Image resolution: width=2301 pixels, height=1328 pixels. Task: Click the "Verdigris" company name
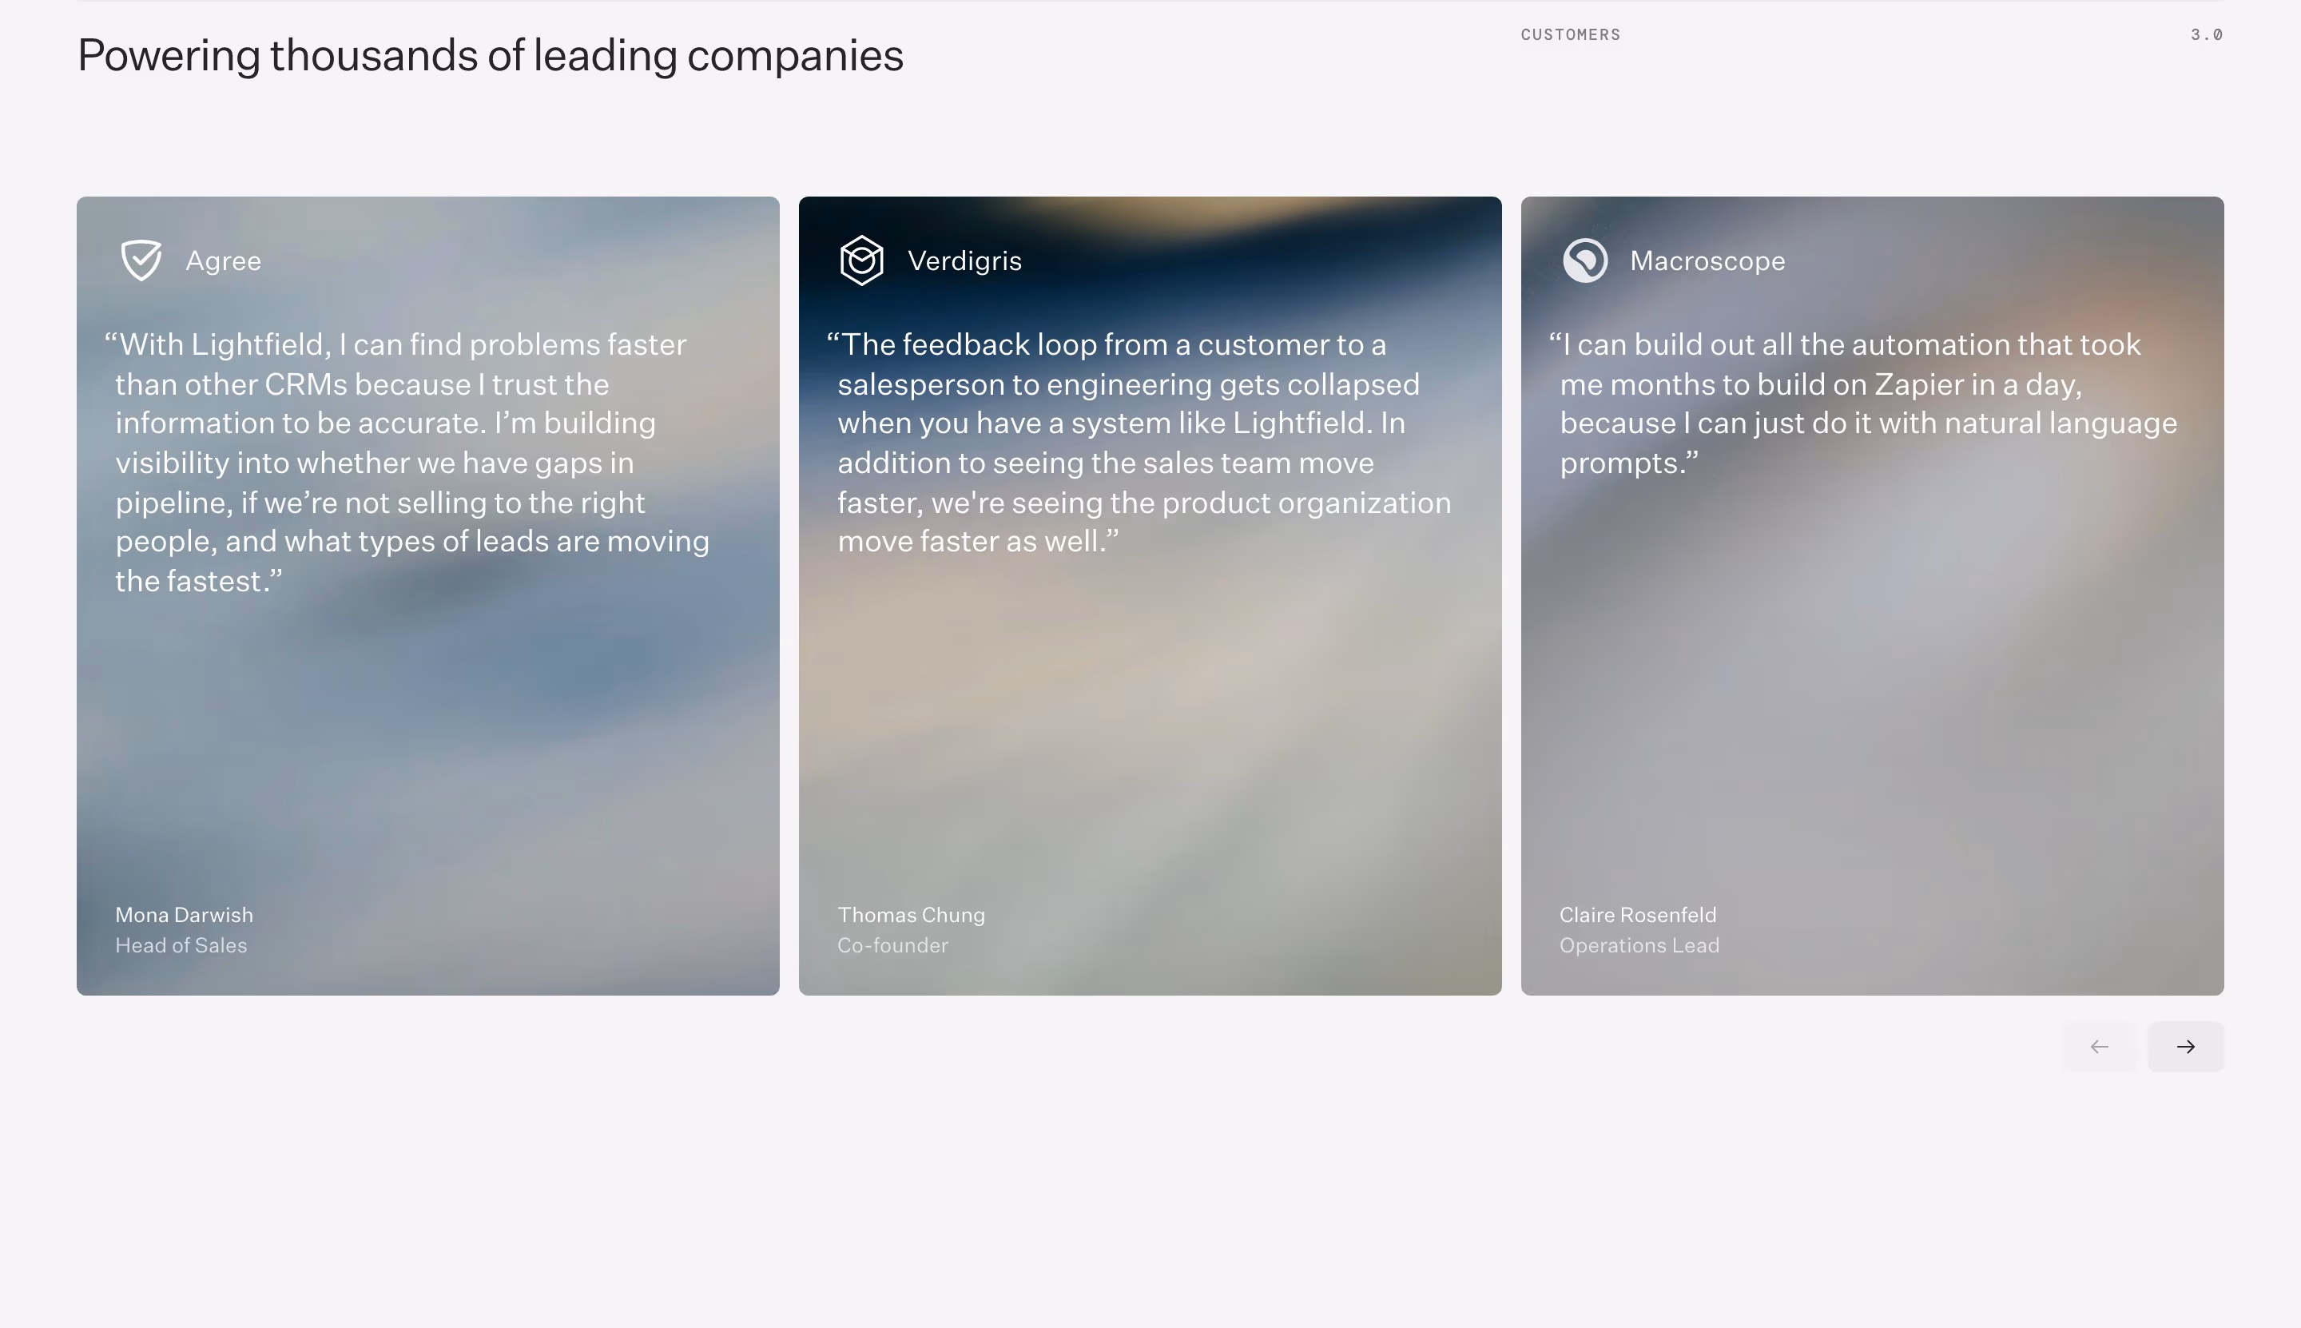[x=965, y=260]
